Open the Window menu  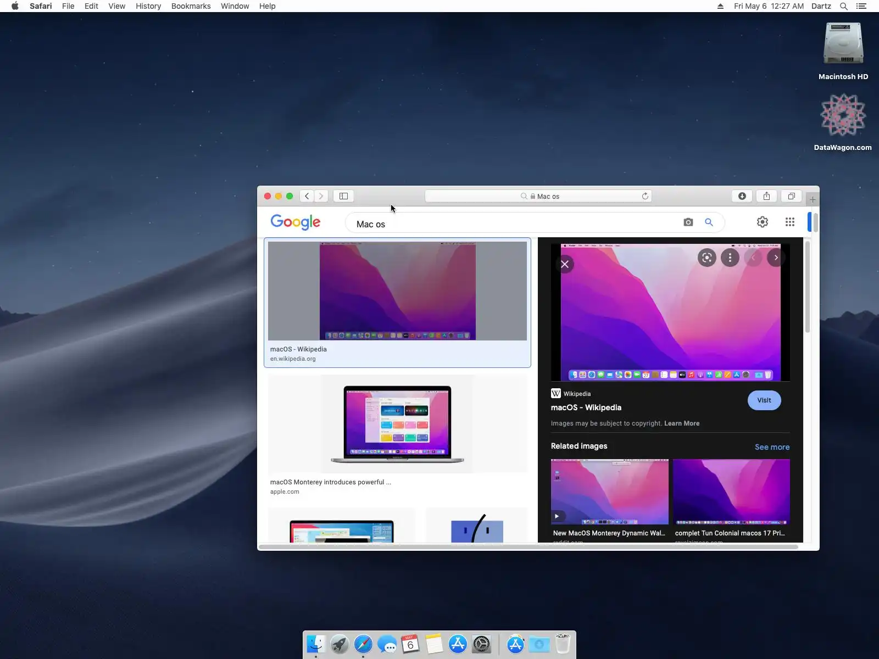235,6
